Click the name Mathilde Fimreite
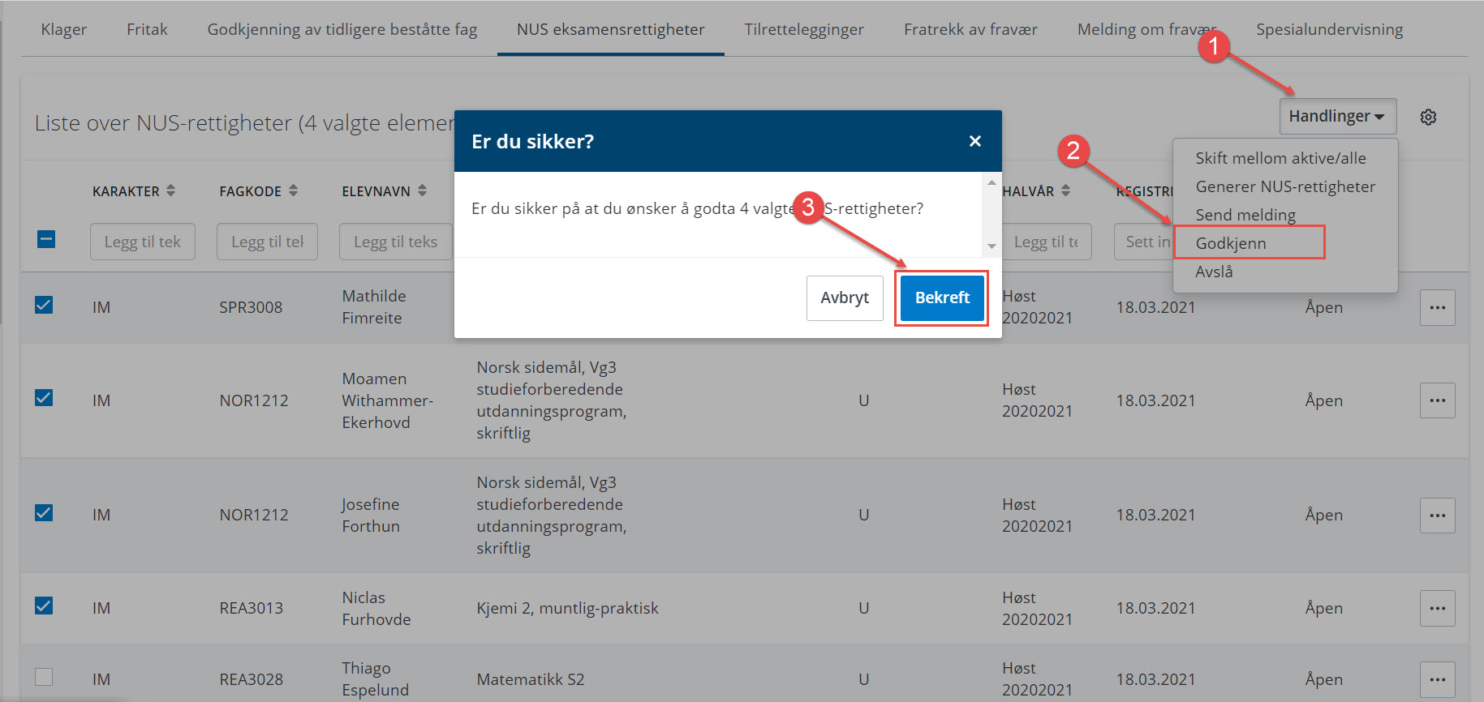The height and width of the screenshot is (702, 1484). 373,306
